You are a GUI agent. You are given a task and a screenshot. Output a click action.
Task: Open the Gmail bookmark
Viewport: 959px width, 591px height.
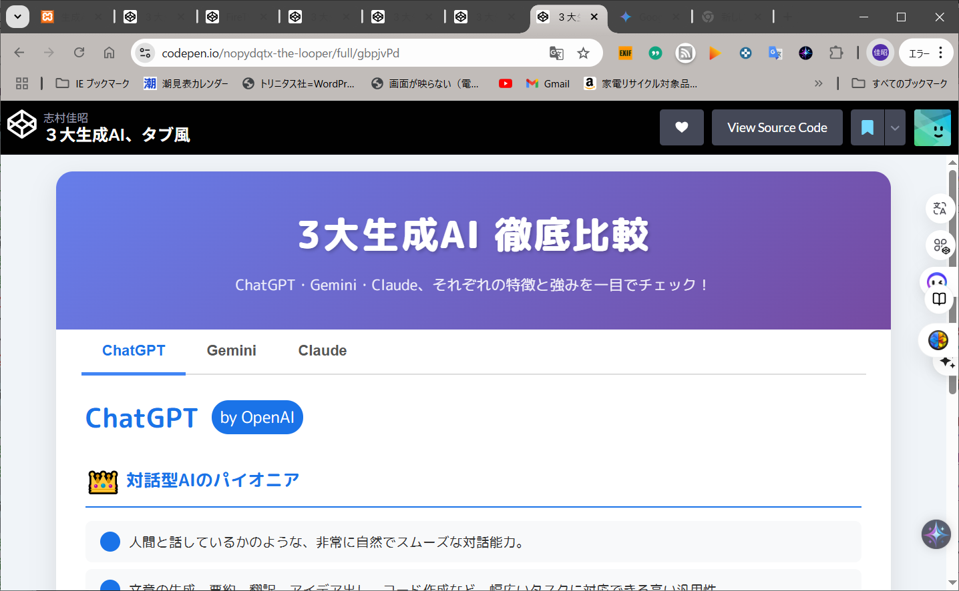(x=548, y=83)
